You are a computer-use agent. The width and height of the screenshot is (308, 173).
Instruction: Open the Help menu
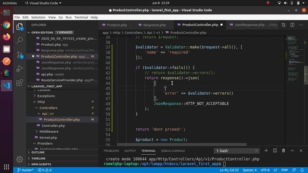(x=94, y=17)
